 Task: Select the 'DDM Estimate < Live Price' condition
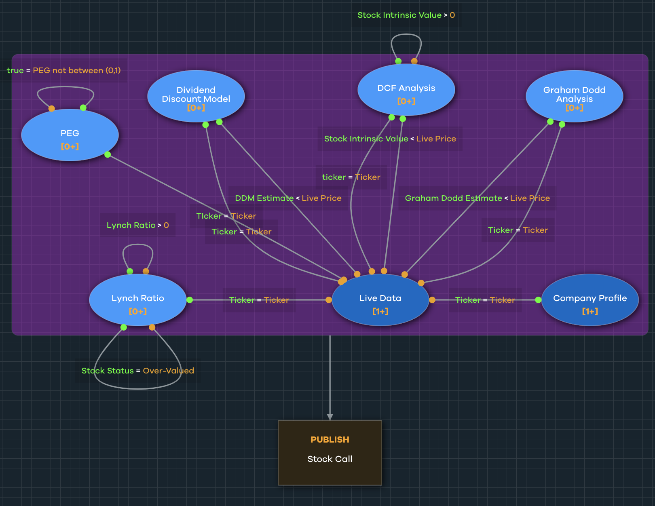(288, 198)
